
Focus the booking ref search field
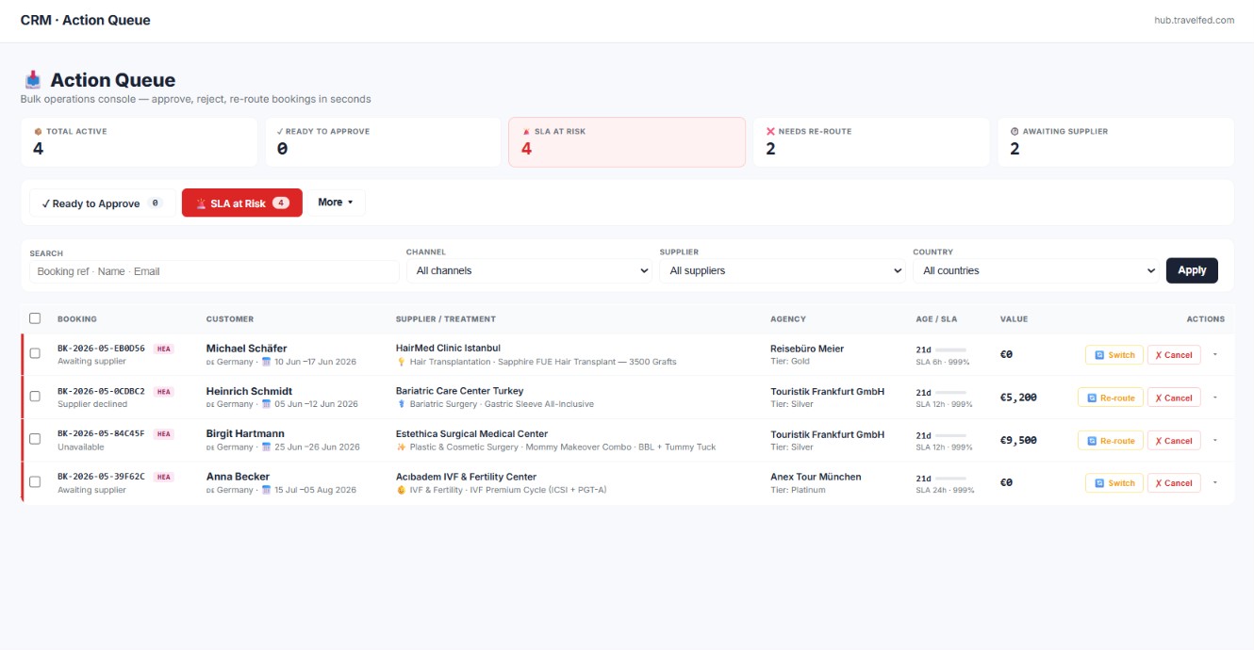tap(214, 271)
